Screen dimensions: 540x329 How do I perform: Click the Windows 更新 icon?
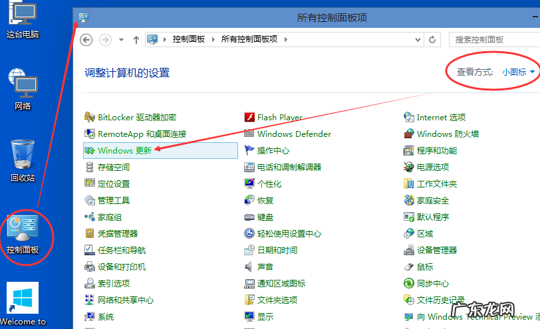pos(90,150)
